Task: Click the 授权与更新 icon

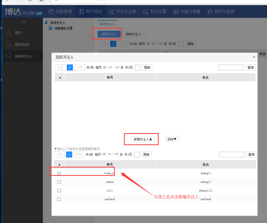Action: pyautogui.click(x=210, y=12)
